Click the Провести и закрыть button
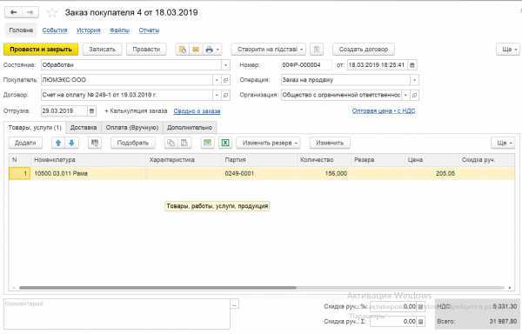This screenshot has width=522, height=334. pos(41,50)
